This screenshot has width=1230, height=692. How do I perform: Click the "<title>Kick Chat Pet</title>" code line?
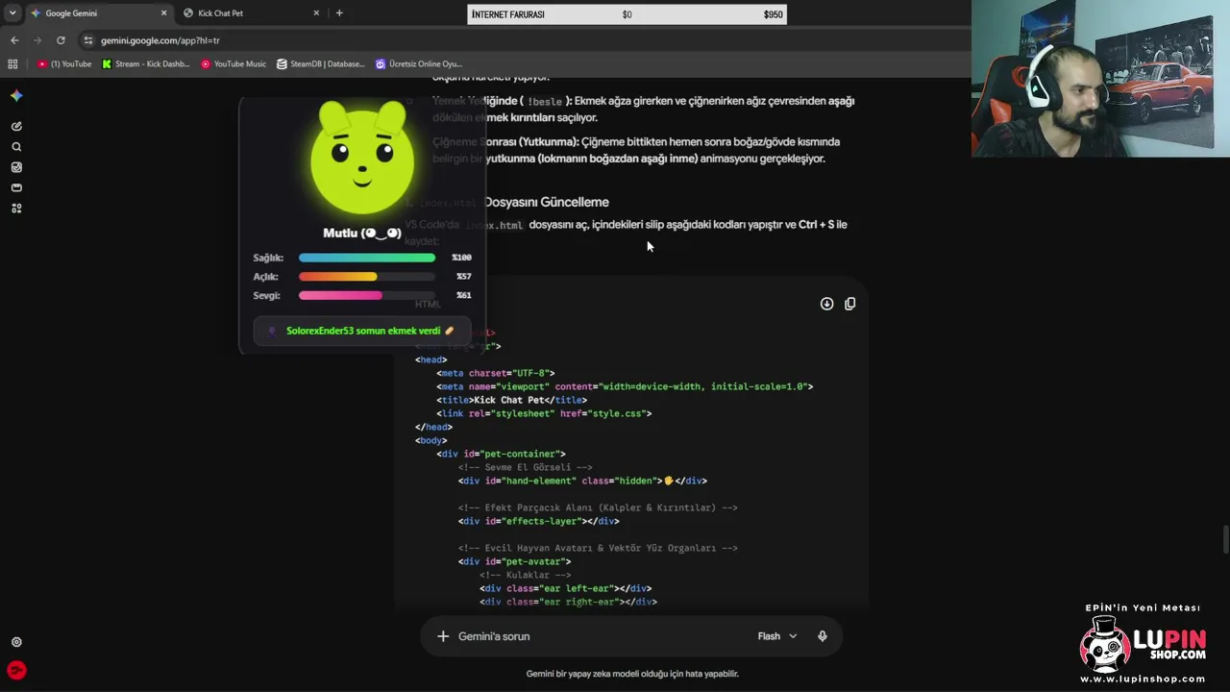(x=511, y=400)
